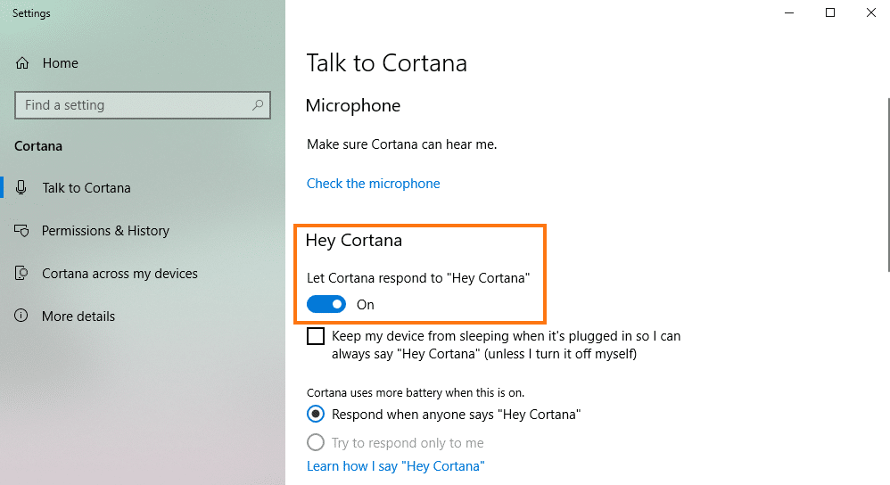890x485 pixels.
Task: Open the More details section
Action: point(78,316)
